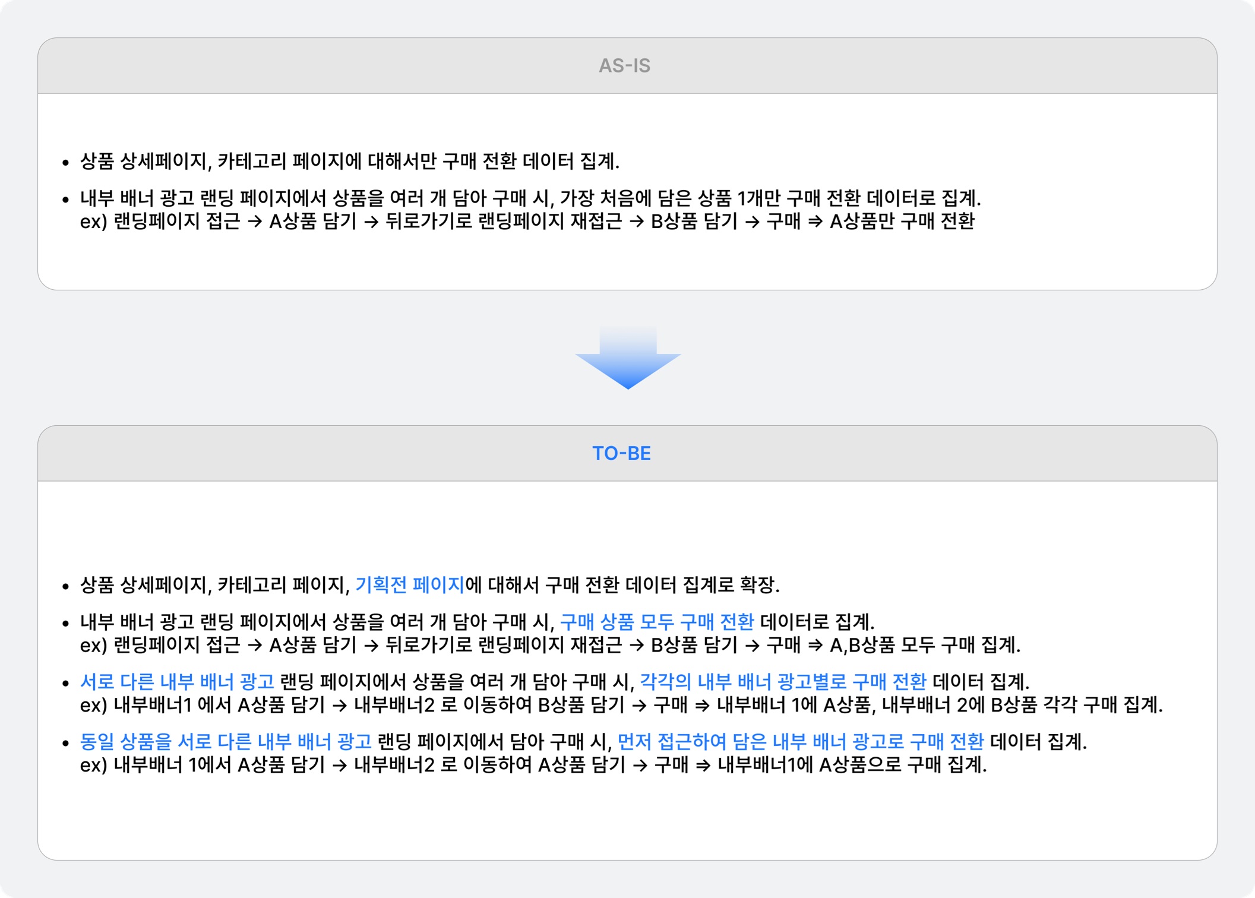Click the bullet point before '서로 다른 내부' line
The image size is (1255, 898).
(65, 683)
